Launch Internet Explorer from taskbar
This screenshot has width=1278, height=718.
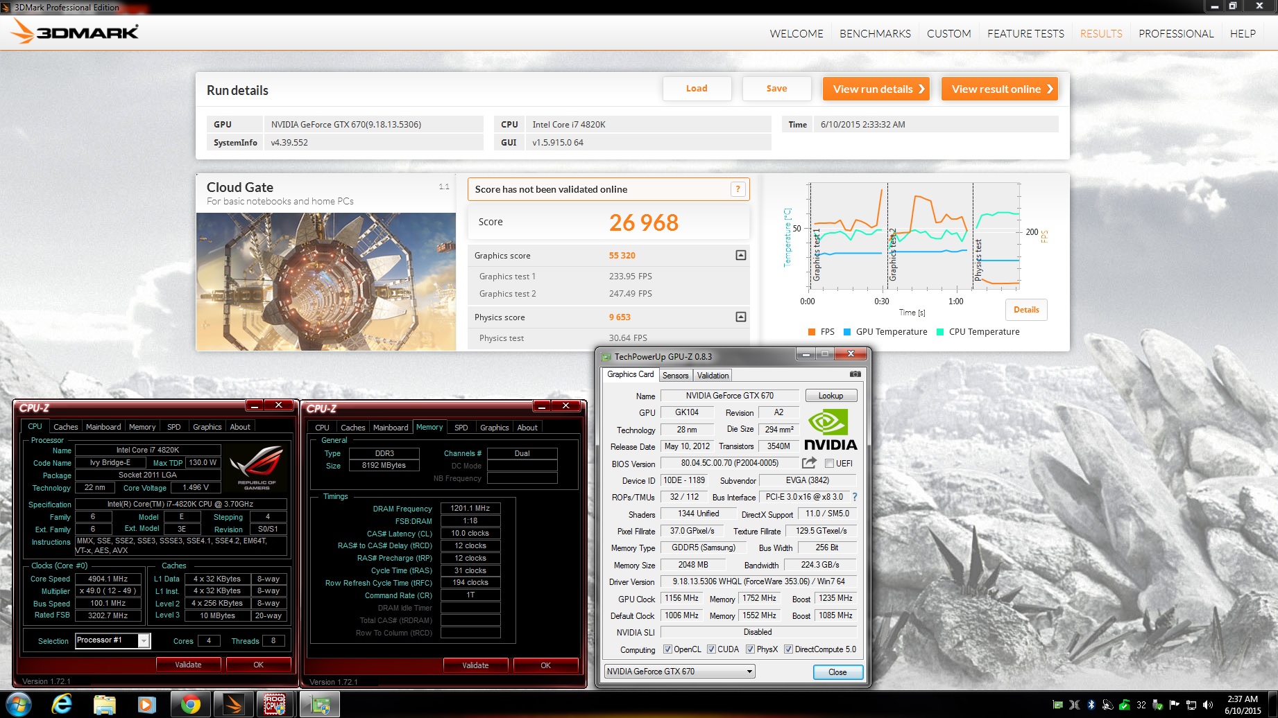[62, 705]
